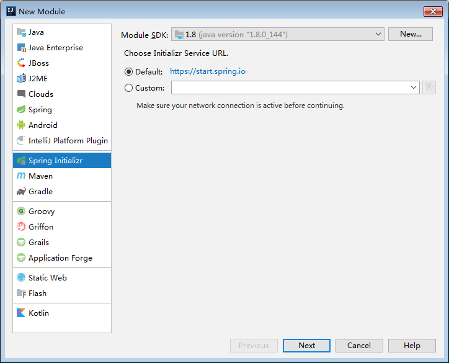Click the Custom: label text

[x=150, y=87]
